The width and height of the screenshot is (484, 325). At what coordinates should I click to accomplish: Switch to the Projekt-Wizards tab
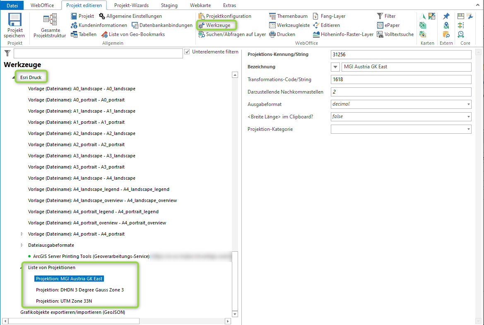pyautogui.click(x=131, y=5)
